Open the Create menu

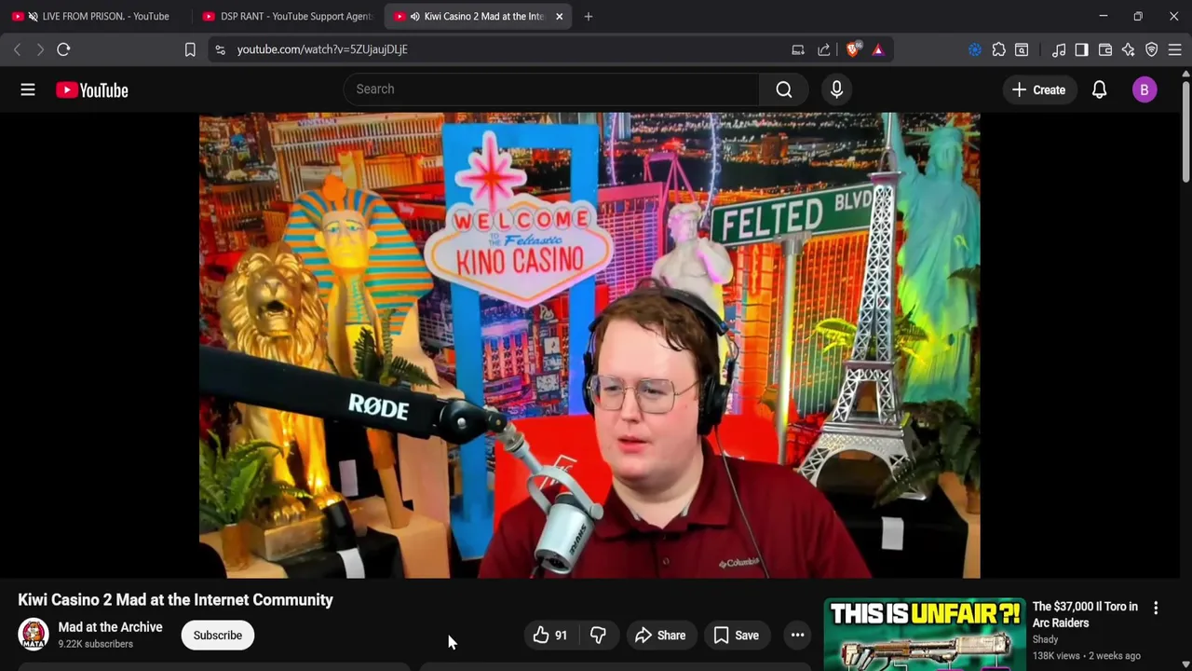click(x=1038, y=89)
